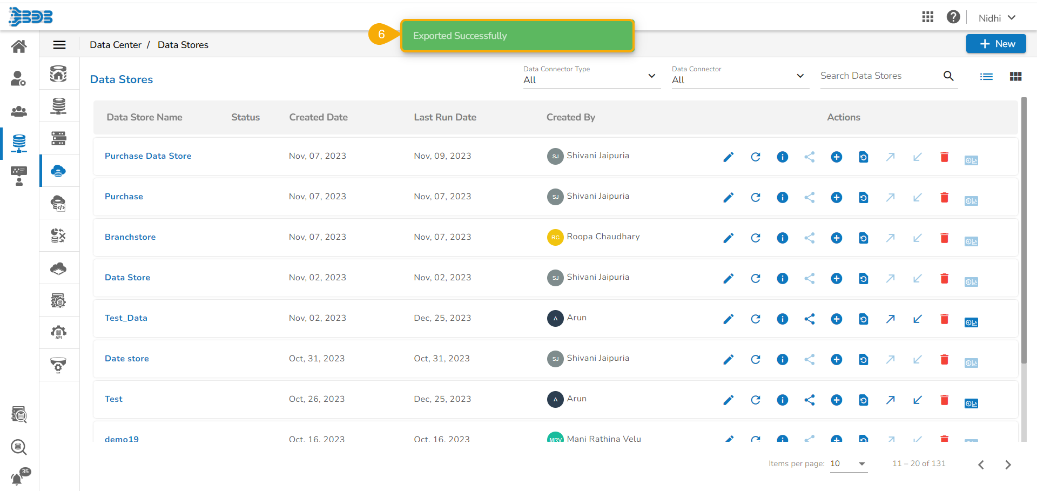1037x491 pixels.
Task: Click the up-right arrow icon for Test
Action: coord(890,400)
